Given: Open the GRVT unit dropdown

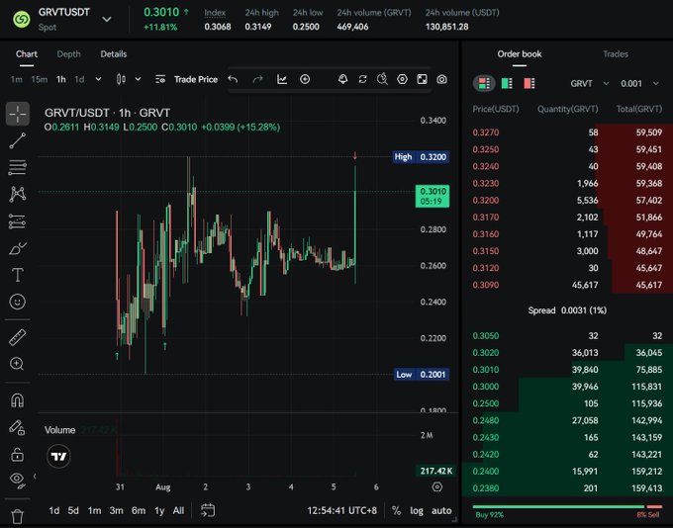Looking at the screenshot, I should pyautogui.click(x=590, y=83).
